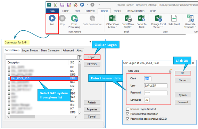Check Save as Logon Shortcut
Viewport: 198px width, 129px height.
pos(128,109)
